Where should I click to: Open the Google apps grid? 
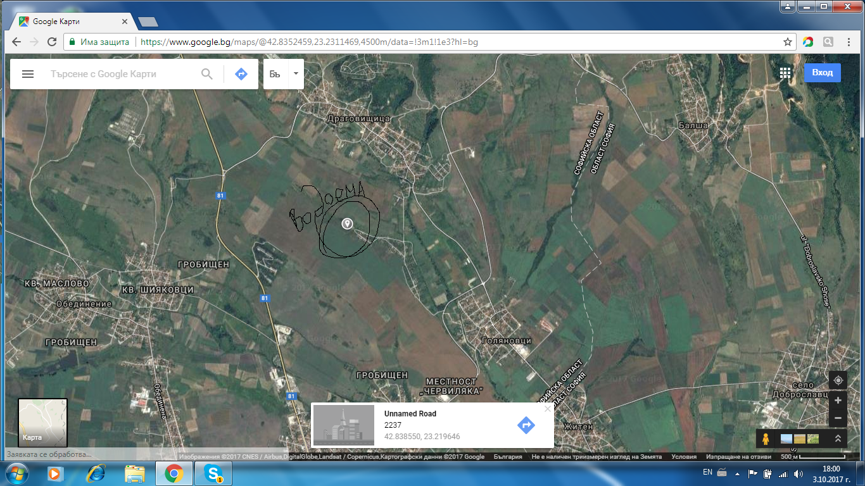785,73
